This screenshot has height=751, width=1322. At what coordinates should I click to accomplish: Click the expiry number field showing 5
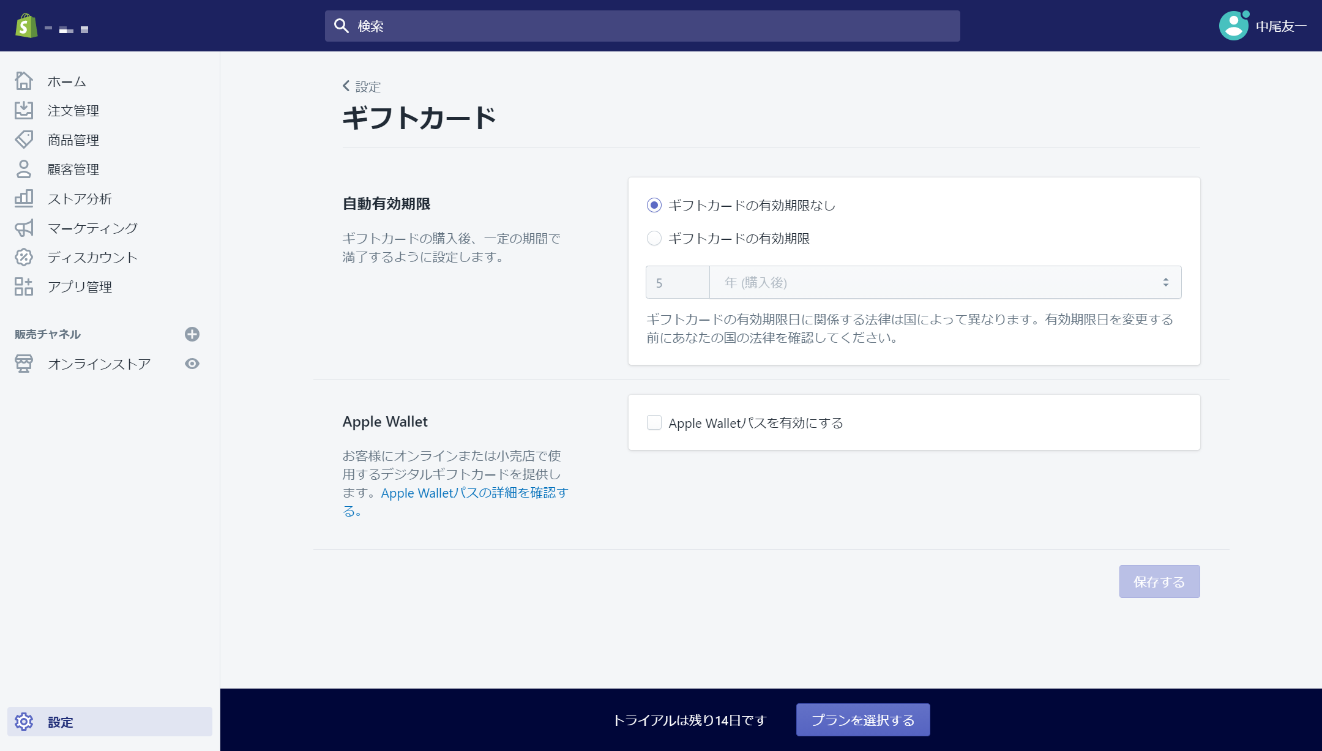tap(678, 282)
